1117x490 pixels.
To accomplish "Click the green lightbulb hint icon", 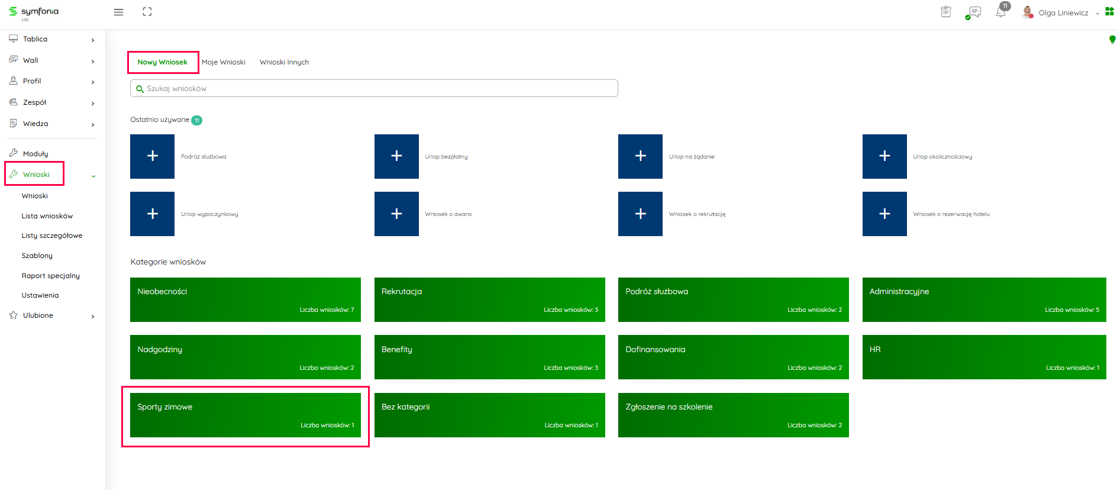I will click(1112, 40).
